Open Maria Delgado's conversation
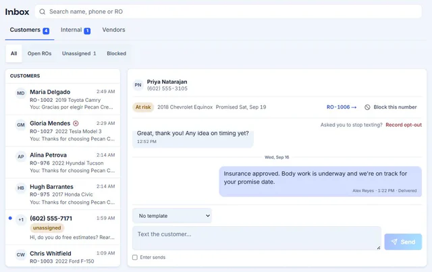The width and height of the screenshot is (432, 272). point(63,99)
